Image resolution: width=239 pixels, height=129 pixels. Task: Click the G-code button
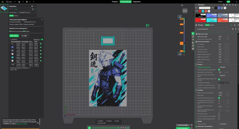(x=24, y=36)
